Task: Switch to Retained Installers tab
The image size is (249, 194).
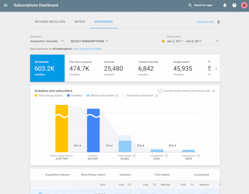Action: [x=50, y=22]
